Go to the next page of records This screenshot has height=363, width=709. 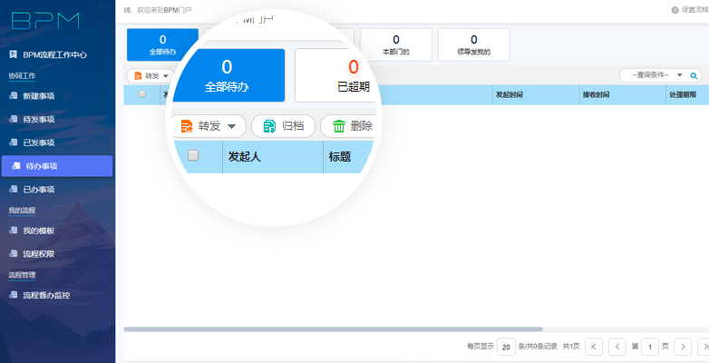(x=683, y=346)
